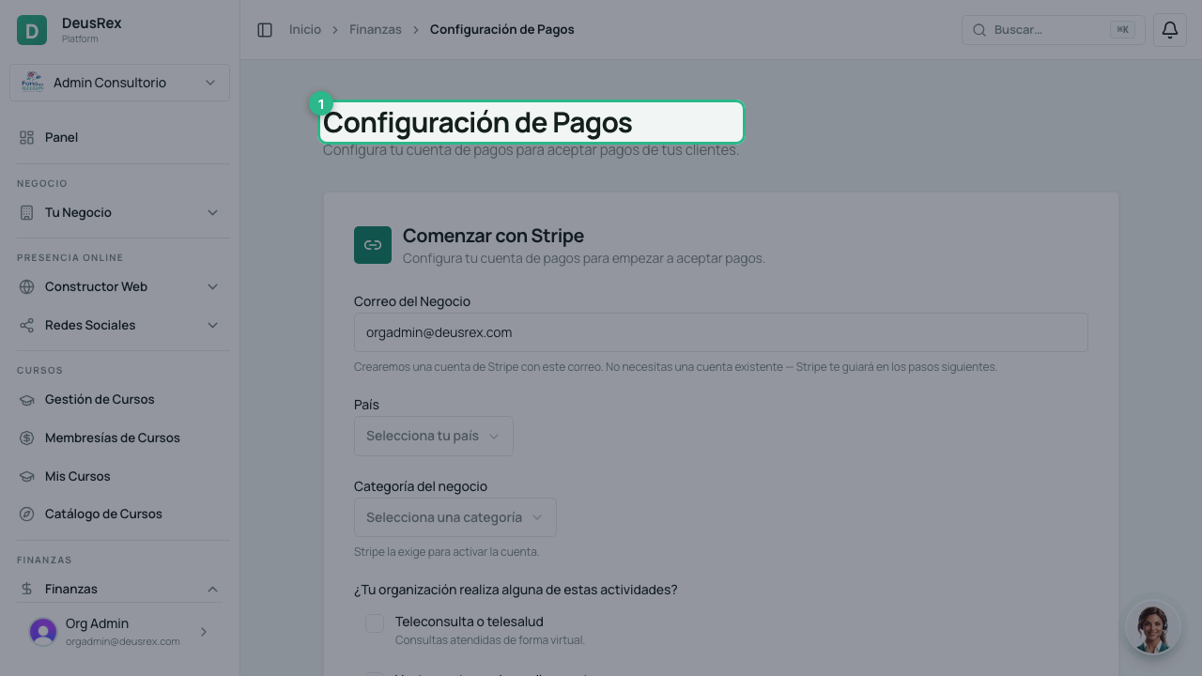Open the Org Admin user menu arrow

point(204,632)
